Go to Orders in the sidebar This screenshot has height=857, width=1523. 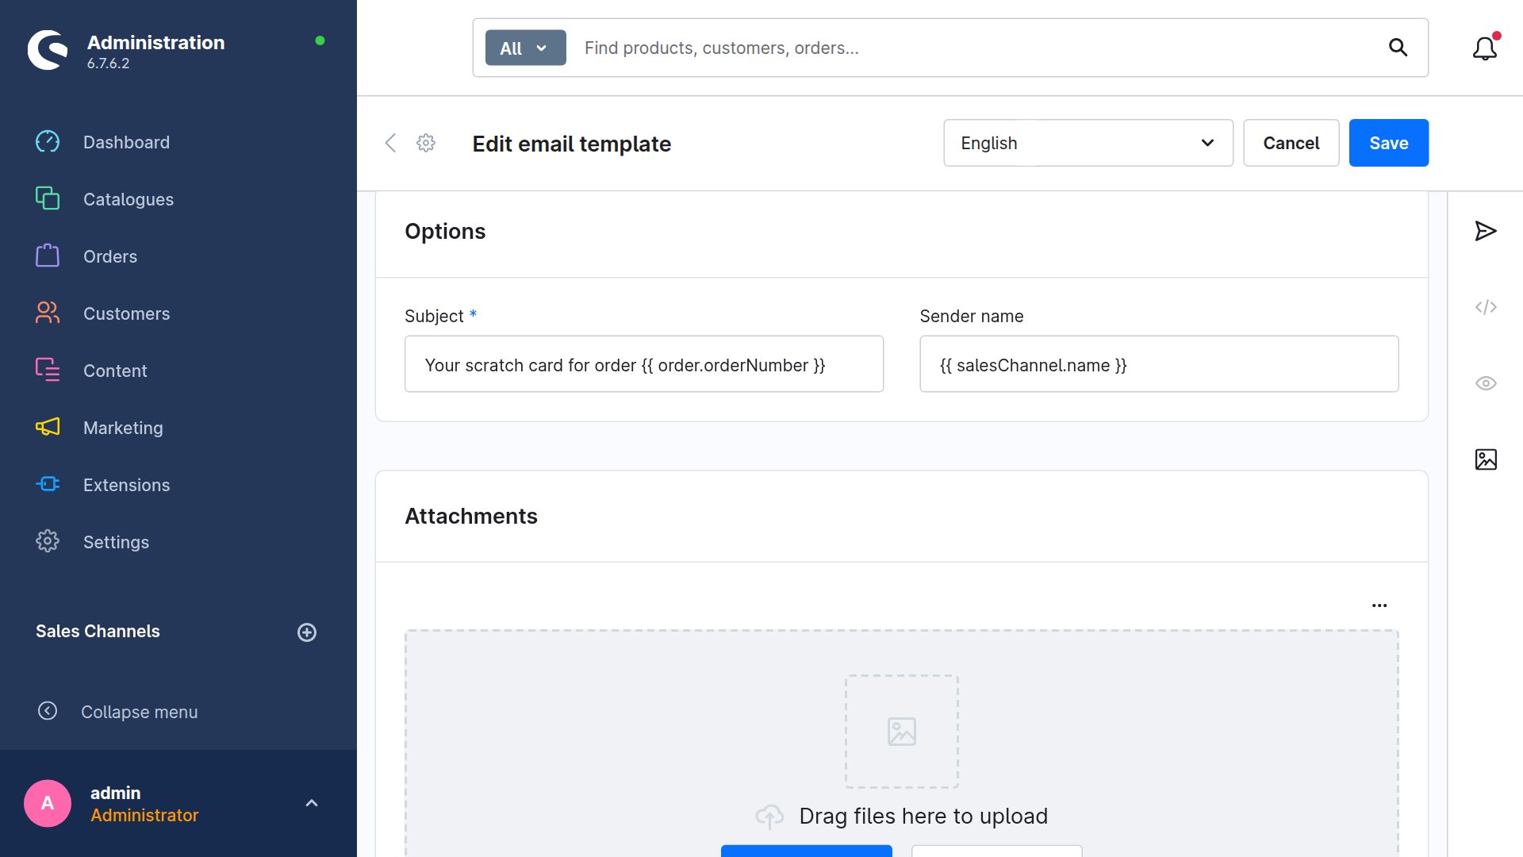click(110, 256)
